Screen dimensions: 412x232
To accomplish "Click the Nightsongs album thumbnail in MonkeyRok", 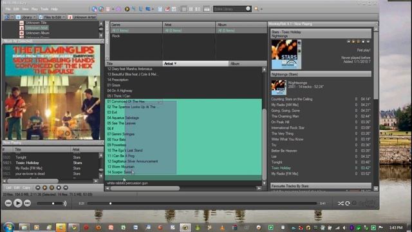I will coord(279,88).
